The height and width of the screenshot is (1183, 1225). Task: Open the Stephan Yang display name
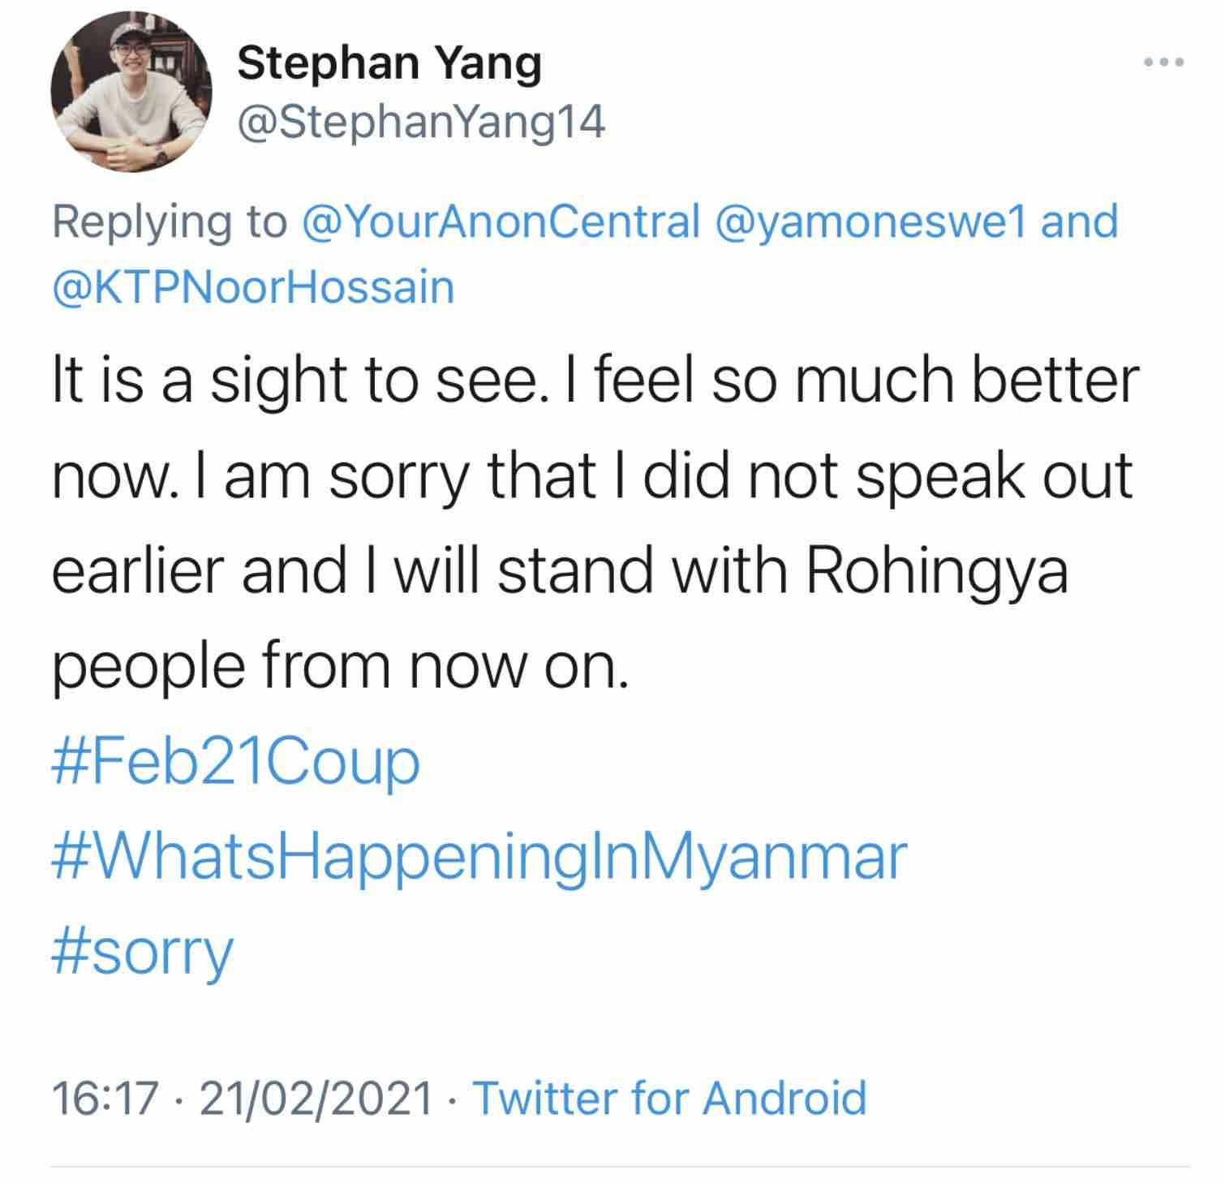(389, 63)
